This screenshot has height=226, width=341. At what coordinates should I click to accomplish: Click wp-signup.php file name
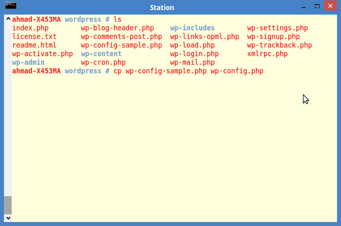click(274, 37)
